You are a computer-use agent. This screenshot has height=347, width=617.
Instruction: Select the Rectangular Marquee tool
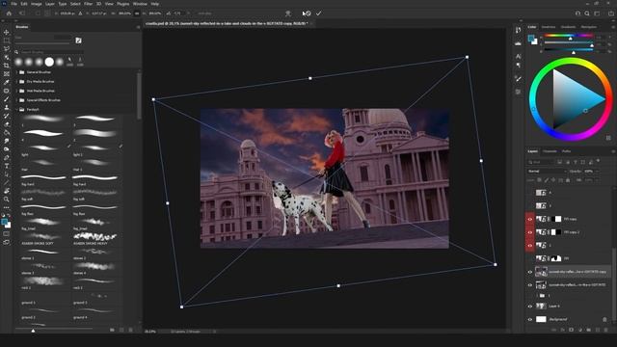pos(7,40)
